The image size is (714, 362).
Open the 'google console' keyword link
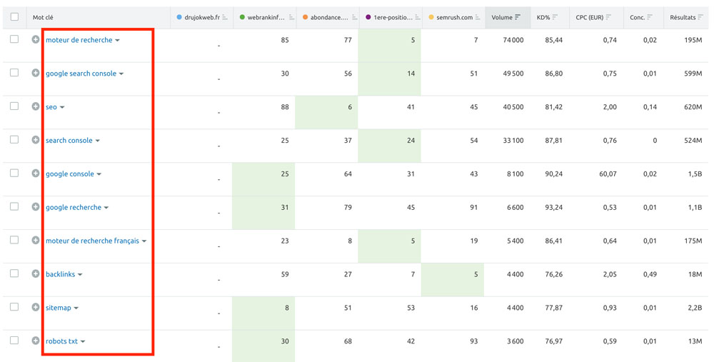pyautogui.click(x=70, y=174)
